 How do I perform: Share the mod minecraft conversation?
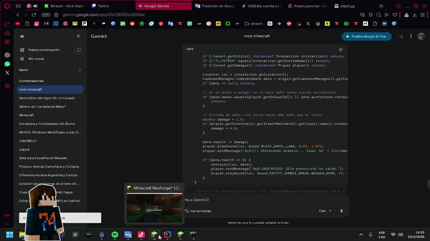tap(401, 36)
